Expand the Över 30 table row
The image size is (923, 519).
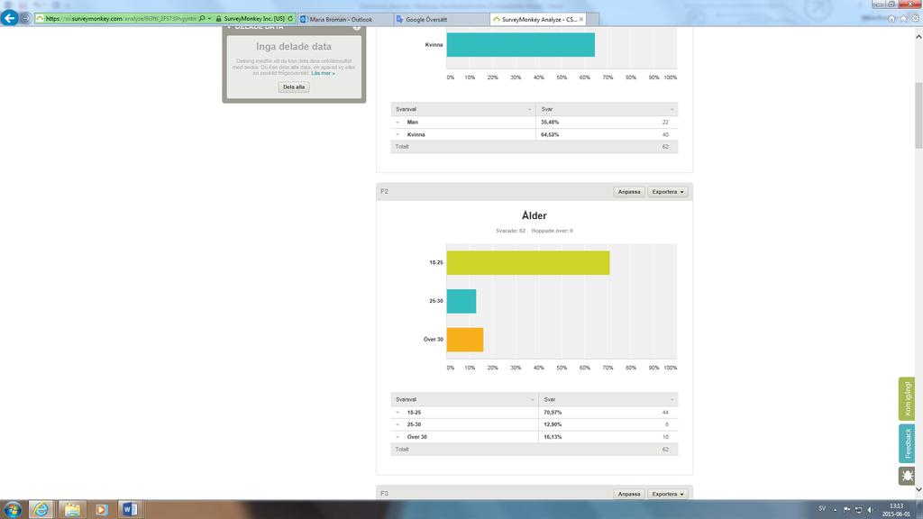(x=398, y=437)
